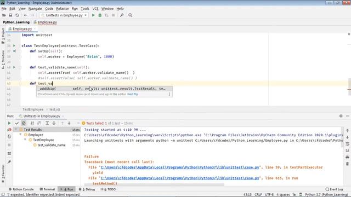
Task: Toggle Show Passed tests checkmark button
Action: pyautogui.click(x=17, y=123)
